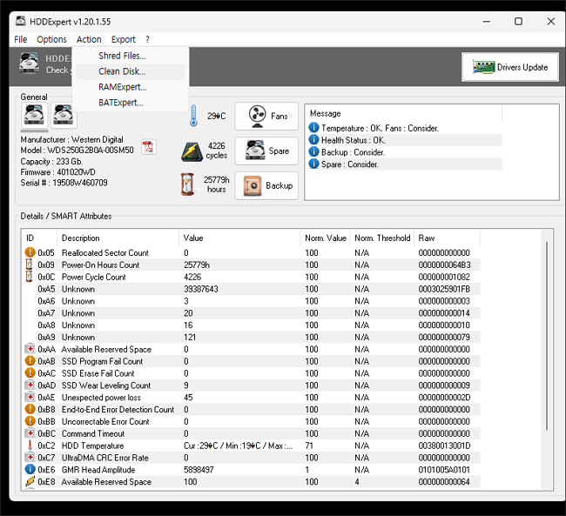The height and width of the screenshot is (516, 566).
Task: Open the ? help menu
Action: 147,39
